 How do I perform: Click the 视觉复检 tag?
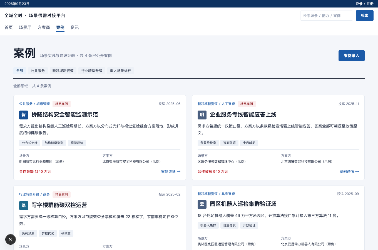(77, 143)
